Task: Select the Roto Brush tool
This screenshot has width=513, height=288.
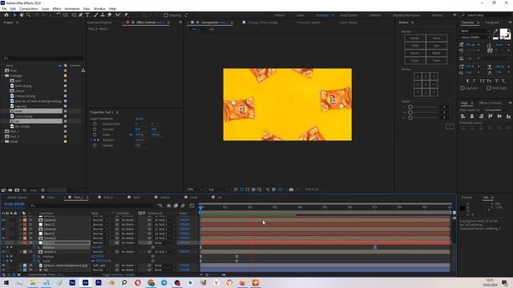Action: pyautogui.click(x=118, y=15)
